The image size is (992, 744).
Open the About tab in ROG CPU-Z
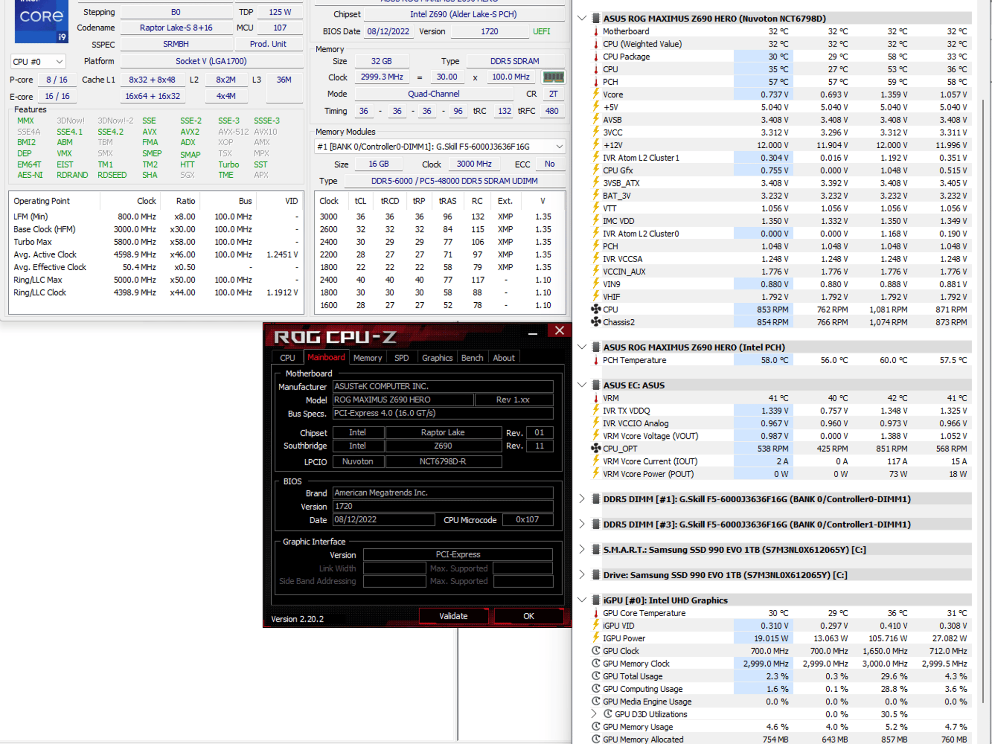click(504, 357)
